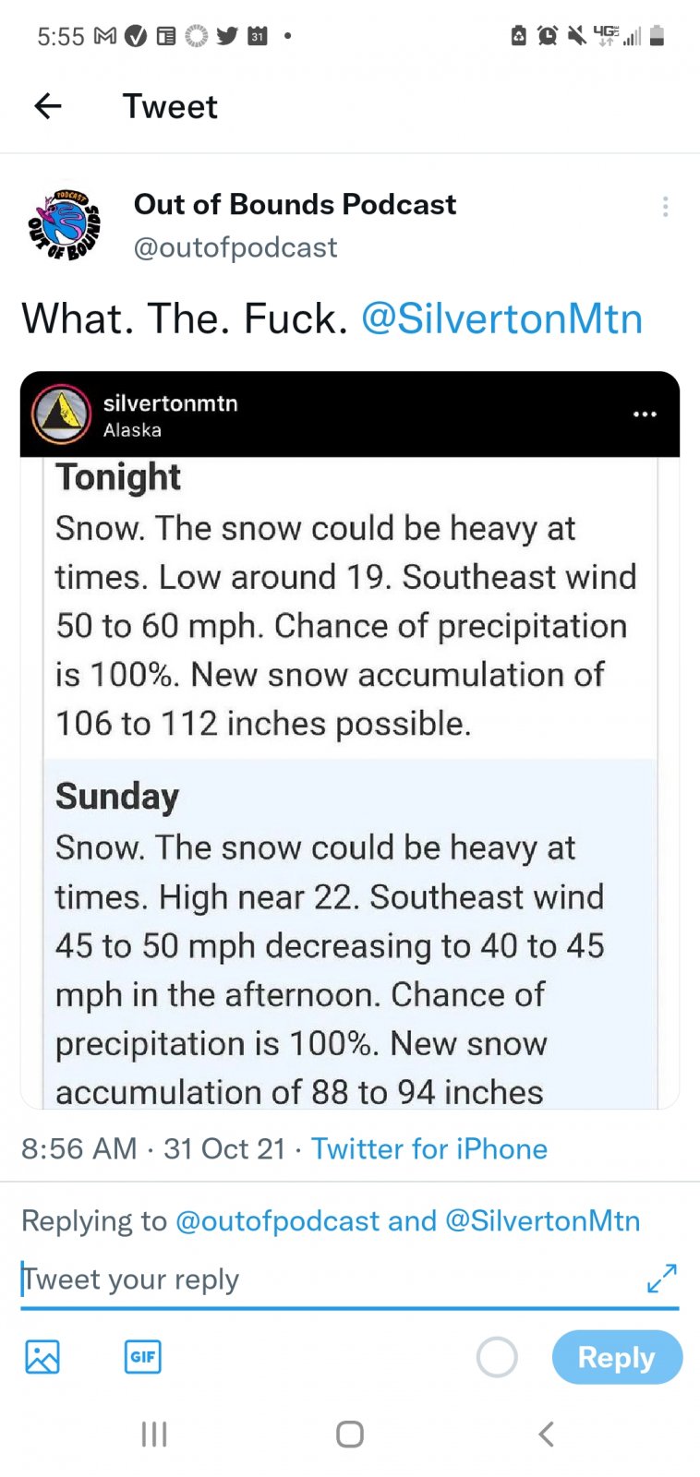The width and height of the screenshot is (700, 1477).
Task: Open the Twitter for iPhone source link
Action: click(x=429, y=1148)
